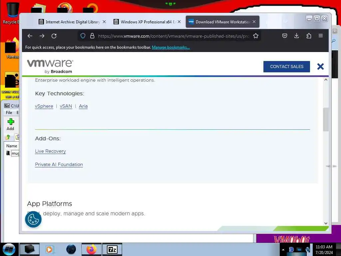341x256 pixels.
Task: Open the dark globe taskbar icon
Action: [x=71, y=249]
